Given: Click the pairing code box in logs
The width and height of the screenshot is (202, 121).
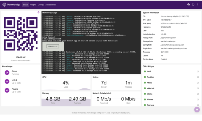Looking at the screenshot, I should coord(53,46).
